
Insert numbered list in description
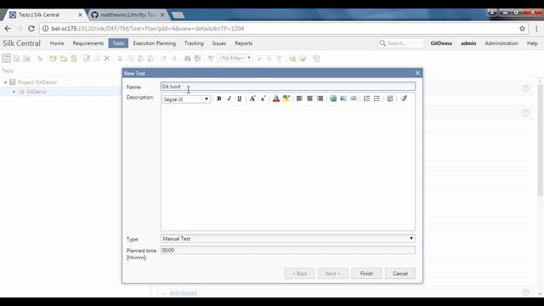click(x=366, y=99)
